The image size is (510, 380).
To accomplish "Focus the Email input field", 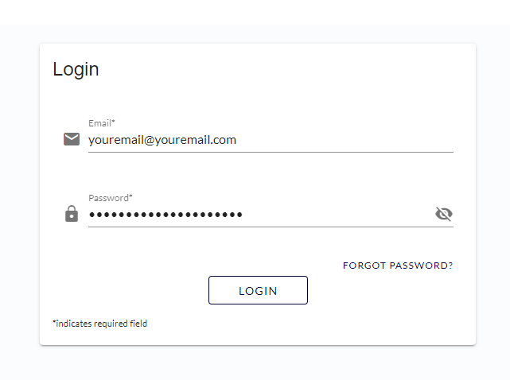I will 271,140.
